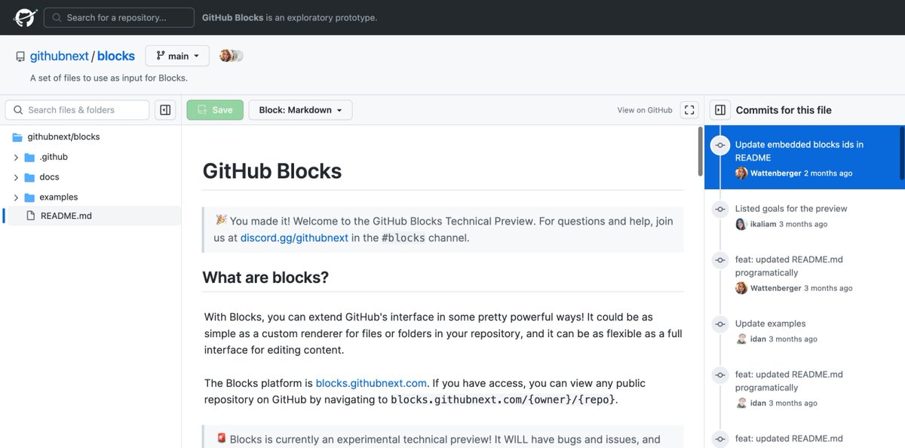Screen dimensions: 905x448
Task: Click the fullscreen expand icon
Action: [x=689, y=110]
